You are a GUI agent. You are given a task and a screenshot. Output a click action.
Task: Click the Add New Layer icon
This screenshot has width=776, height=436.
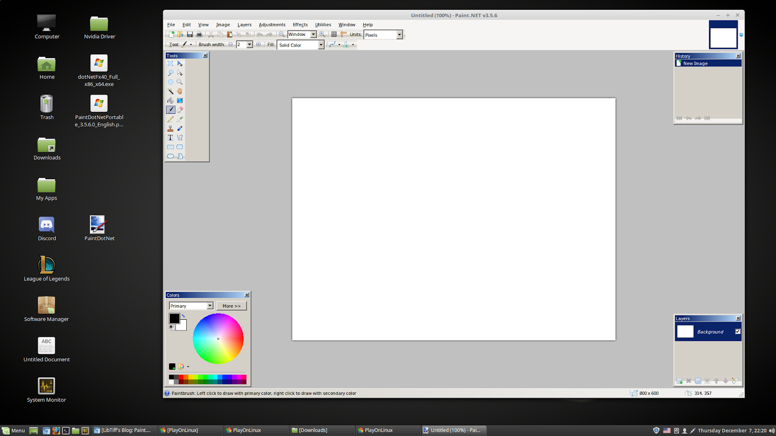tap(679, 381)
